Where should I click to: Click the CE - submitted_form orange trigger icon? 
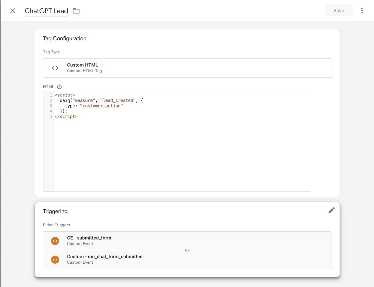[55, 241]
